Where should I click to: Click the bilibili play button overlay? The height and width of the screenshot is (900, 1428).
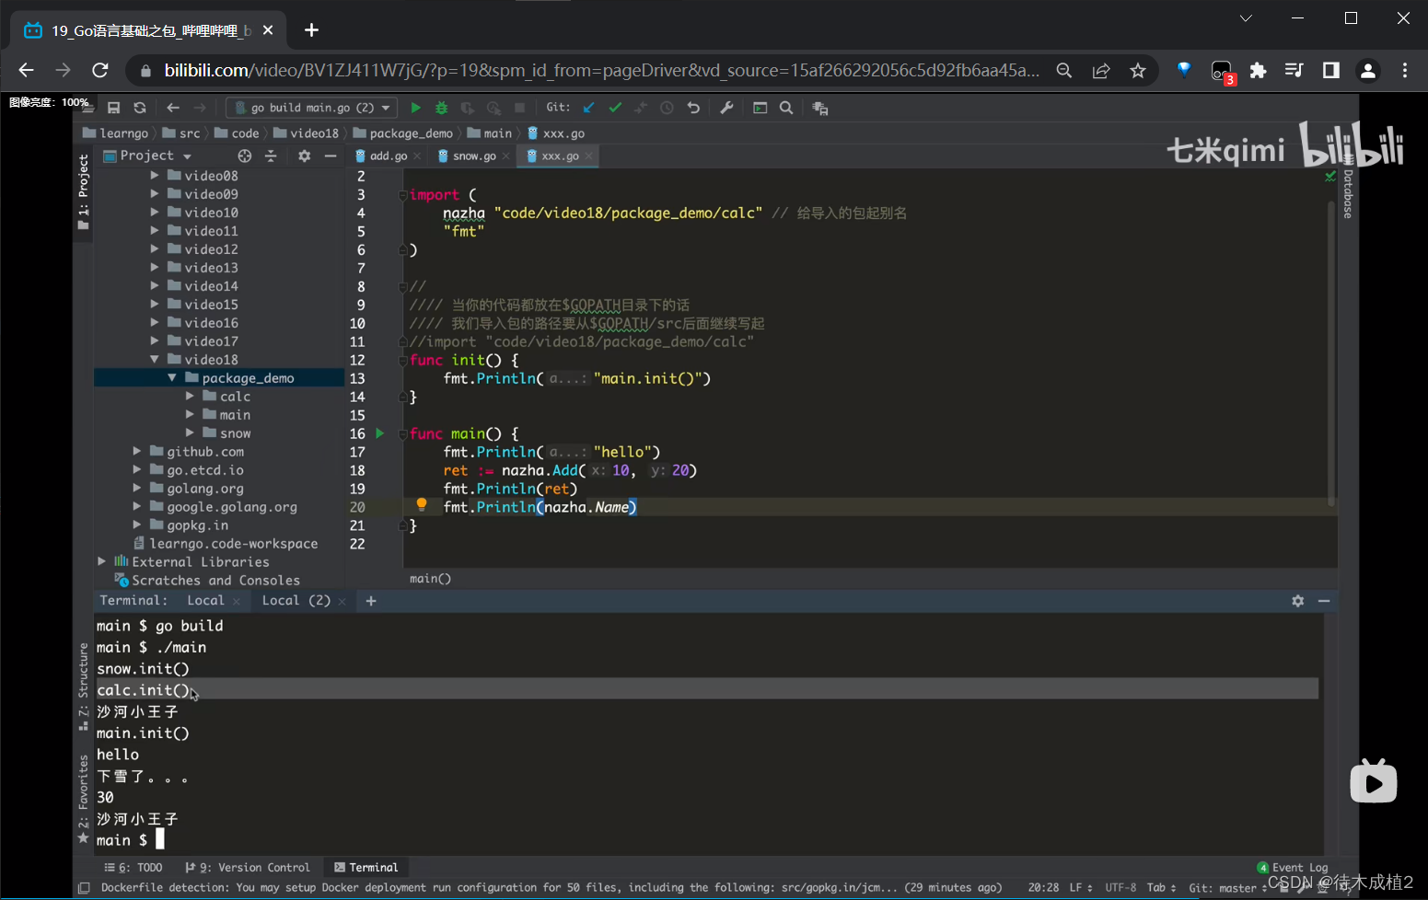tap(1374, 782)
